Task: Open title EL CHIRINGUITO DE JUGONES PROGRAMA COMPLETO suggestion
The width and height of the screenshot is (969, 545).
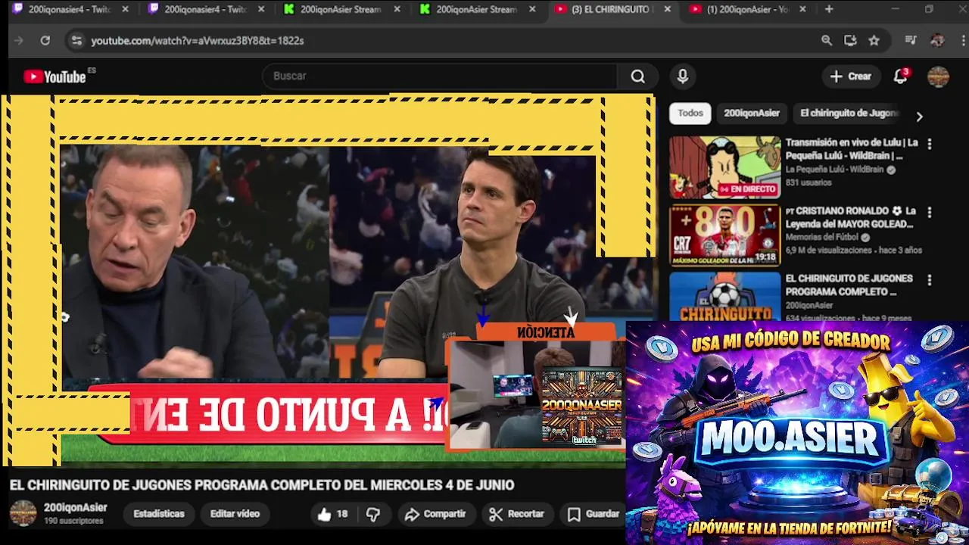Action: 849,285
